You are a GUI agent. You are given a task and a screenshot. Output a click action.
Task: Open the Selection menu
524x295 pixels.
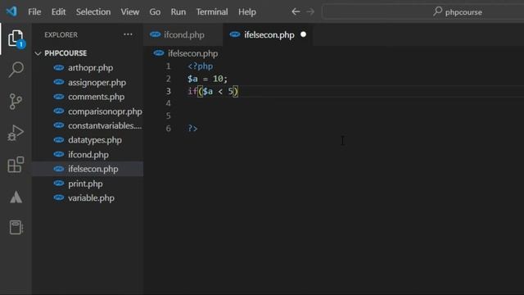(93, 12)
